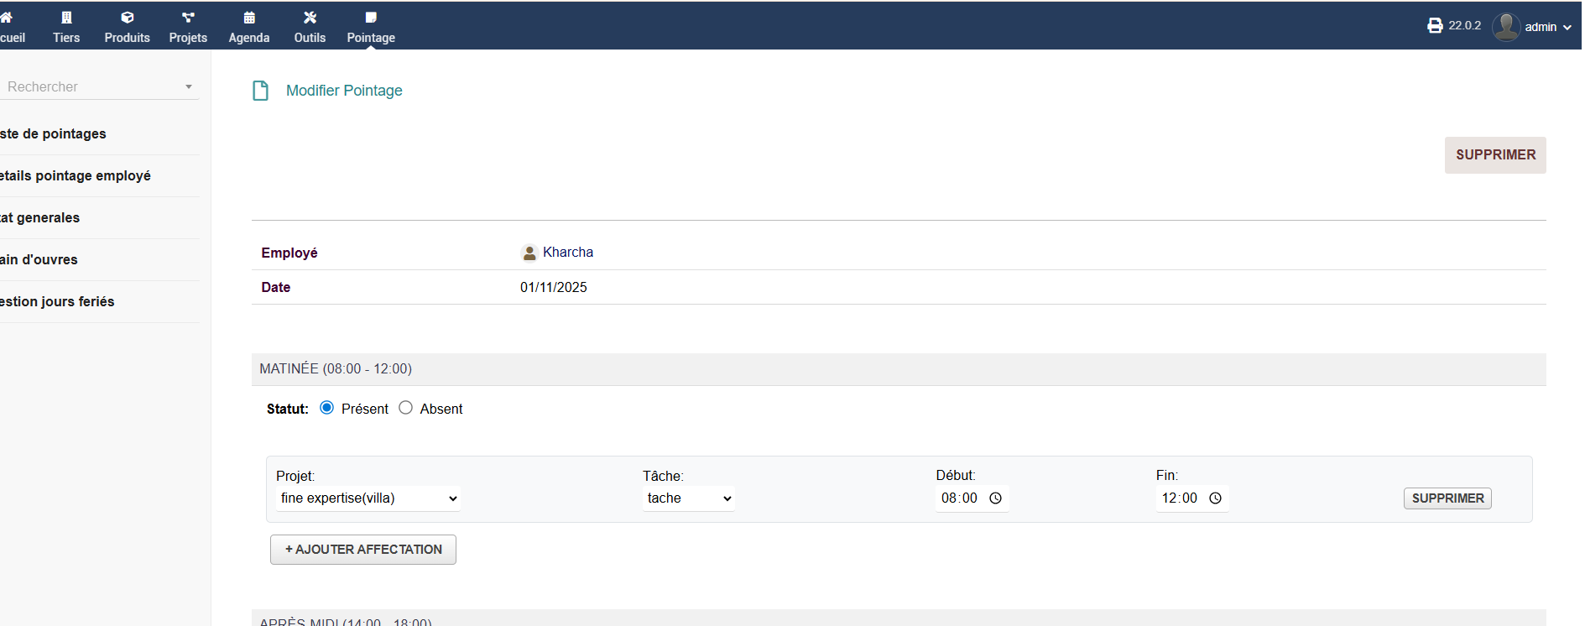The image size is (1585, 626).
Task: Click the version number 22.0.2
Action: pyautogui.click(x=1465, y=26)
